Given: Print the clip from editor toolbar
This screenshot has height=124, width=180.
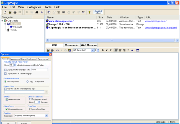Looking at the screenshot, I should pyautogui.click(x=52, y=50).
